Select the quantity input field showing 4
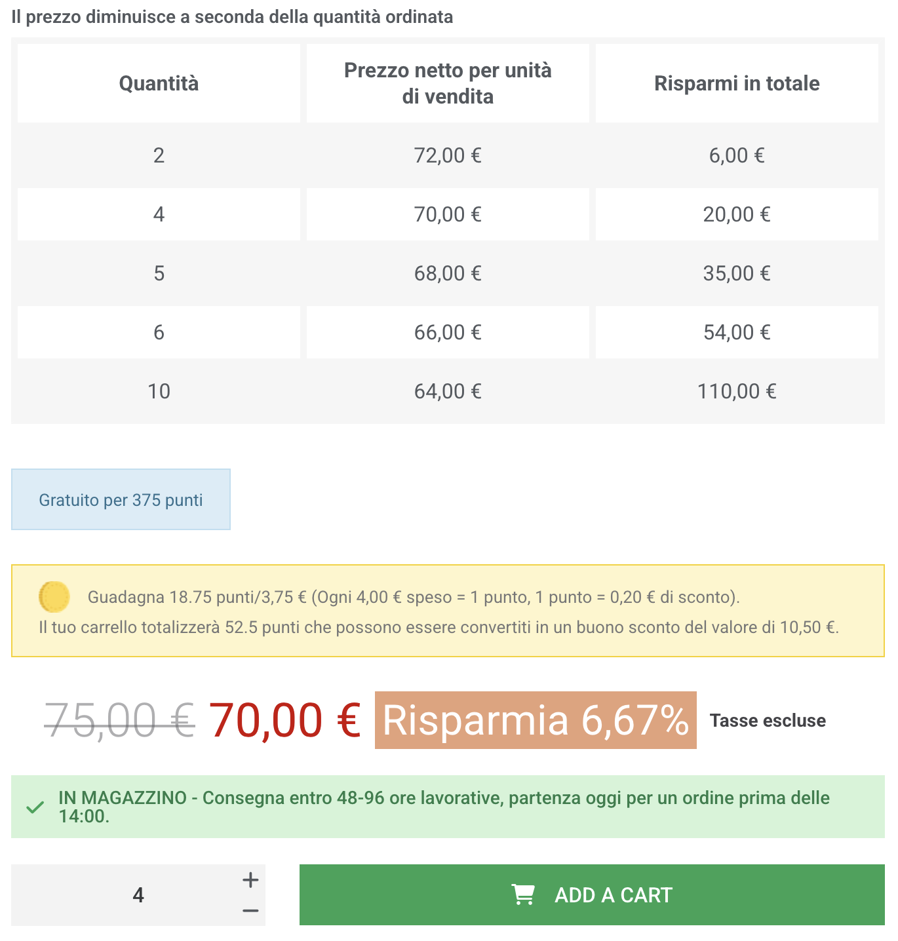Image resolution: width=898 pixels, height=941 pixels. point(138,894)
